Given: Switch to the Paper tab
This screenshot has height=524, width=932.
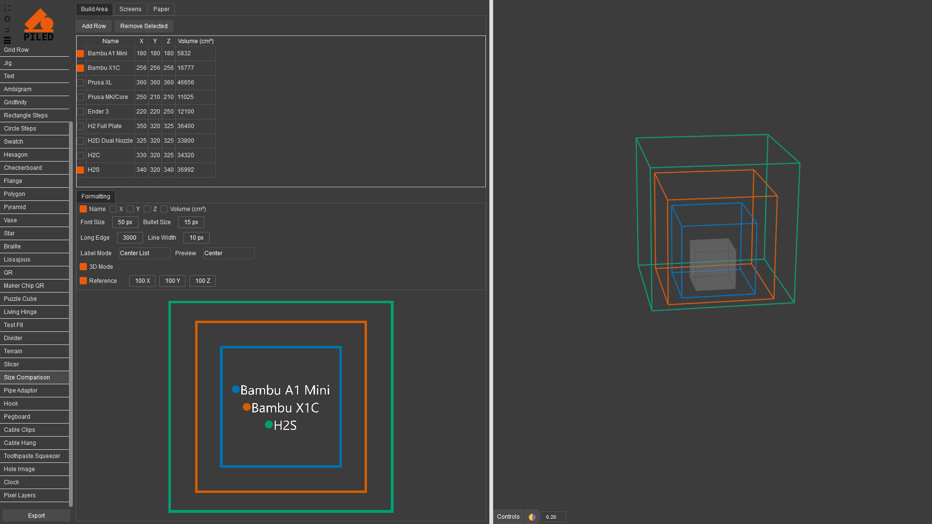Looking at the screenshot, I should pos(161,9).
